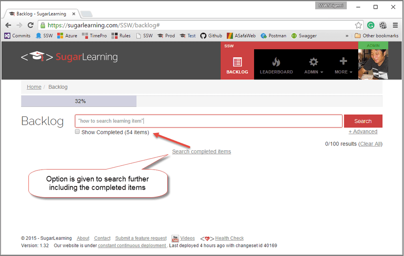The image size is (404, 256).
Task: Open Chrome hamburger menu
Action: (395, 25)
